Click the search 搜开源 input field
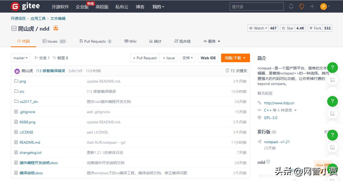 click(x=256, y=7)
